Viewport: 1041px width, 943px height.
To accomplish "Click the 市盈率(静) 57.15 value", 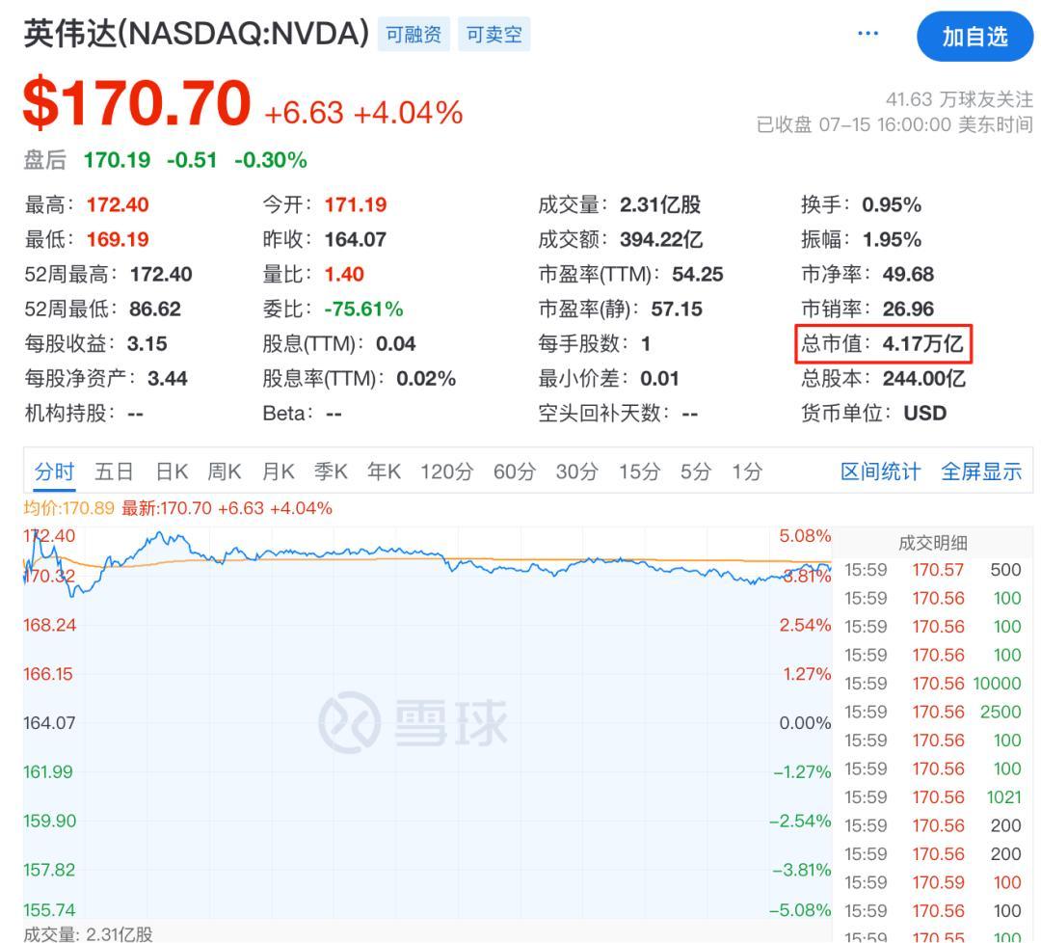I will pyautogui.click(x=677, y=309).
